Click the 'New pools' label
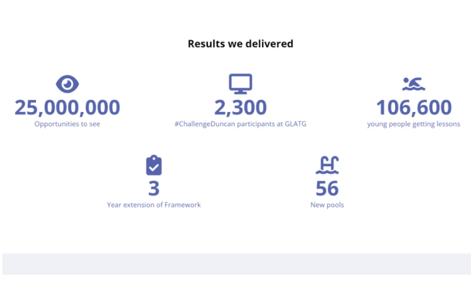Screen dimensions: 471x283 tap(327, 205)
